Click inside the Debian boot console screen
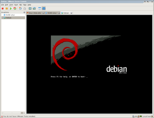The width and height of the screenshot is (154, 118). click(x=89, y=64)
